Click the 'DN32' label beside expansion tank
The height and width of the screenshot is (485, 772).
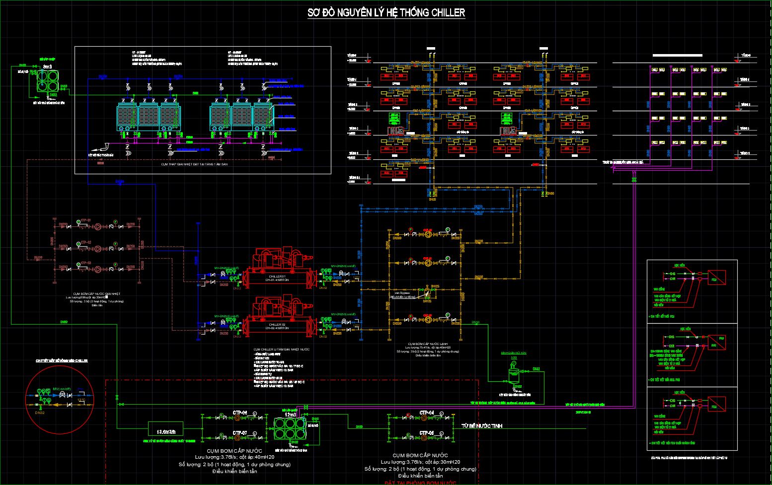pos(537,369)
